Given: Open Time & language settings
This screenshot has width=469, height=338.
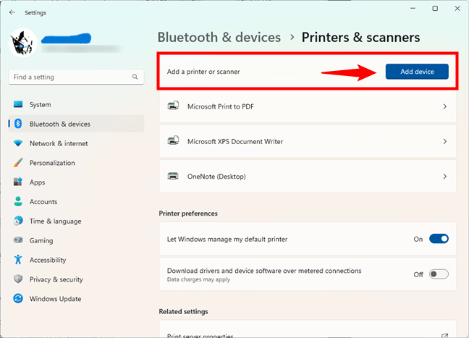Looking at the screenshot, I should pos(76,221).
